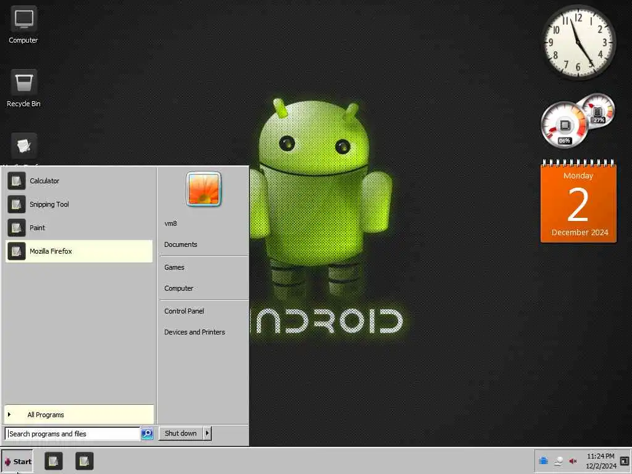This screenshot has height=474, width=632.
Task: Click the Shut down button
Action: coord(181,433)
